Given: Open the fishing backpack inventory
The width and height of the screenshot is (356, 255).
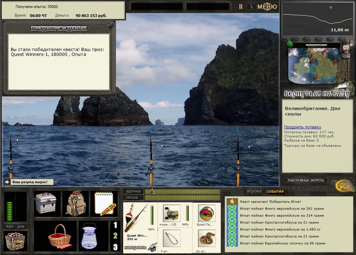Looking at the screenshot, I should pos(76,203).
